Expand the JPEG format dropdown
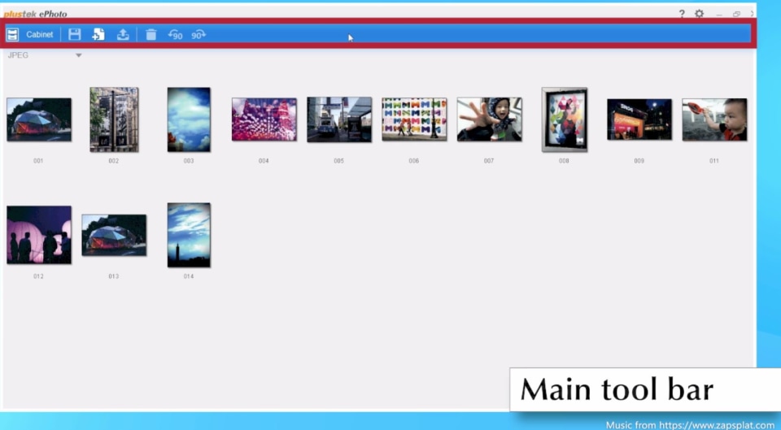The width and height of the screenshot is (781, 430). coord(79,55)
